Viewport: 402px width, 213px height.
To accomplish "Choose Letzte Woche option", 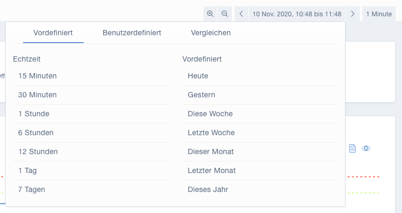I will (260, 133).
